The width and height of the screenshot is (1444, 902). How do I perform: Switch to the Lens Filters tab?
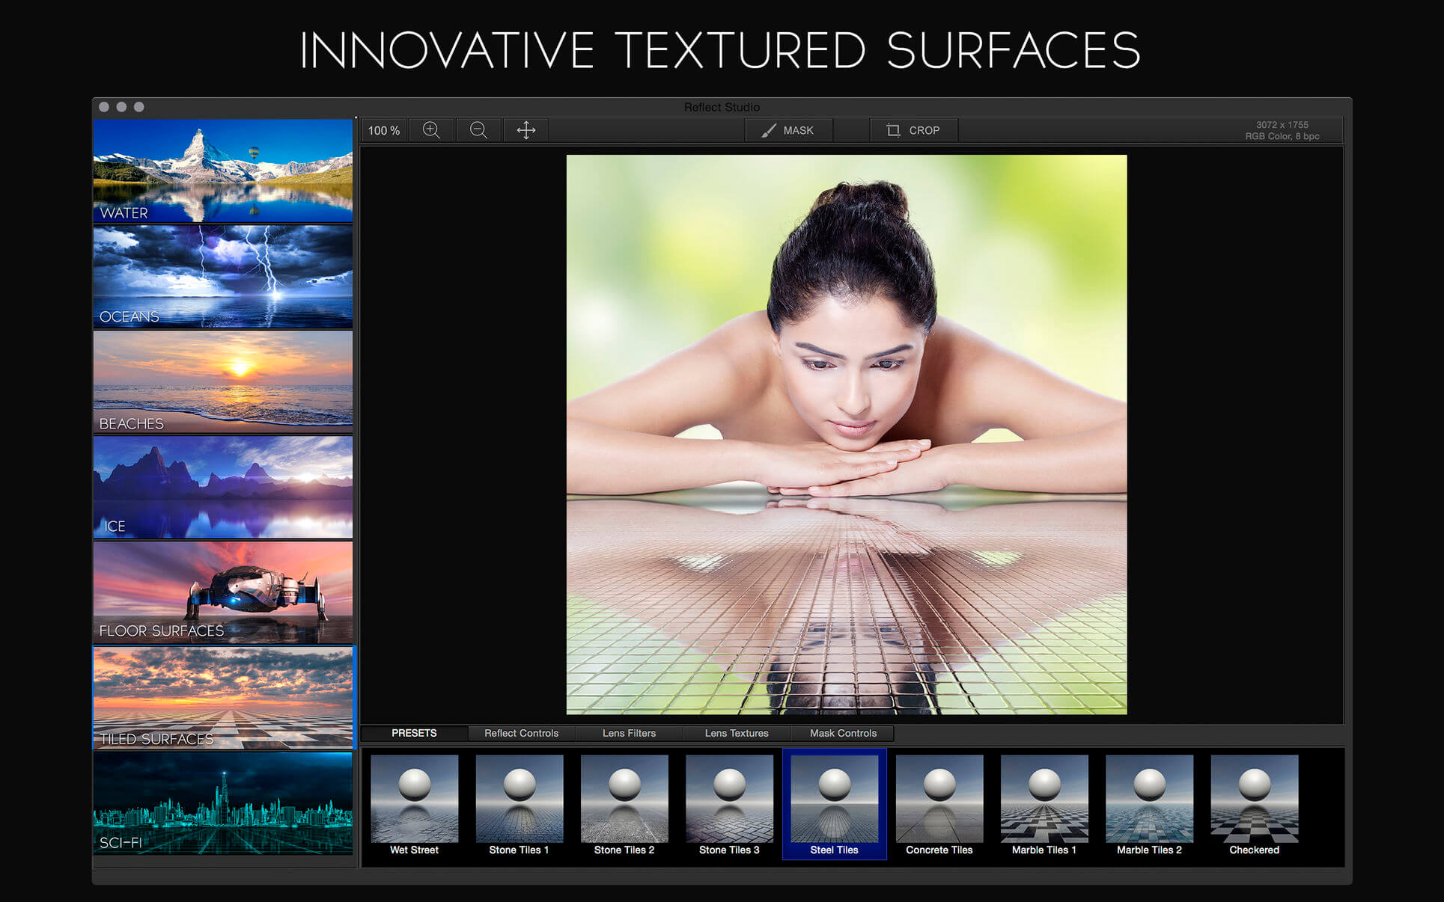pos(629,733)
